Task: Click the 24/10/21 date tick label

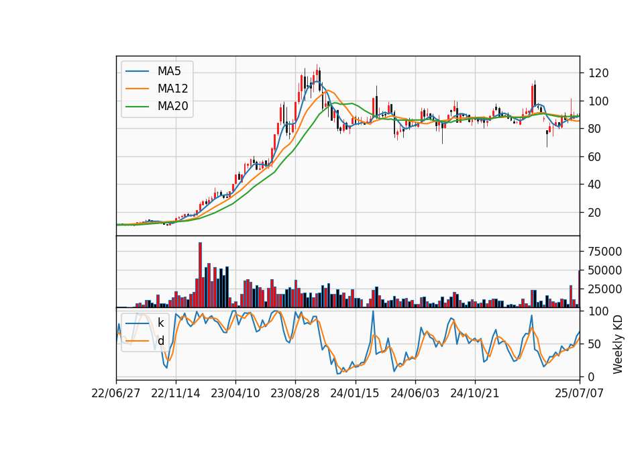Action: click(475, 393)
